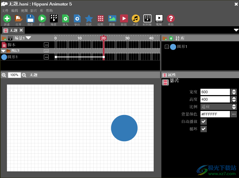The width and height of the screenshot is (239, 178).
Task: Click the 保存 (Save) floppy disk icon
Action: point(30,19)
